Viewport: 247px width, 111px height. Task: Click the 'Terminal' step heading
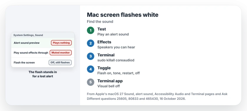(x=106, y=55)
